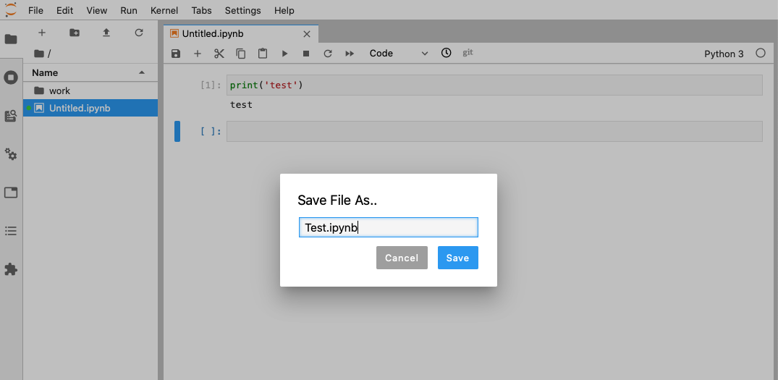Open the Table of Contents sidebar icon

click(x=11, y=231)
